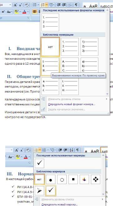
Task: Click Decrease Indent in the numbering-menu ribbon
Action: [x=59, y=5]
